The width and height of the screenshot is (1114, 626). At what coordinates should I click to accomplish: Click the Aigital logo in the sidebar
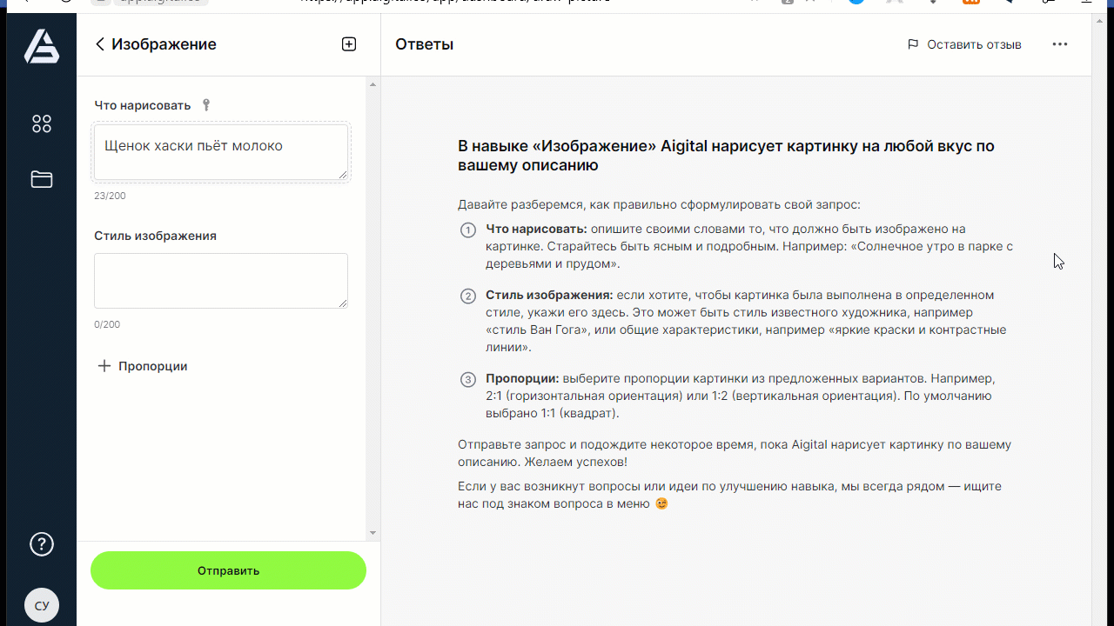[41, 46]
